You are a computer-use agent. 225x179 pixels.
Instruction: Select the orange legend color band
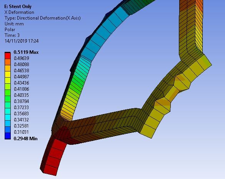(8, 62)
